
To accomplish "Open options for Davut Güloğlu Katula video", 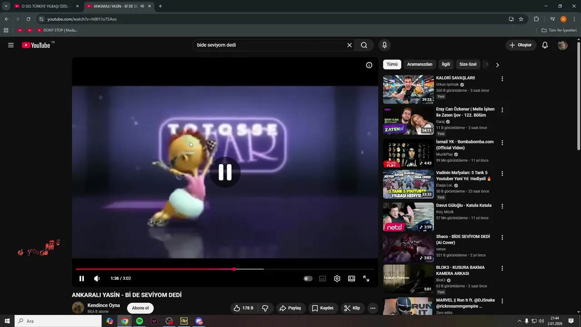I will (502, 206).
